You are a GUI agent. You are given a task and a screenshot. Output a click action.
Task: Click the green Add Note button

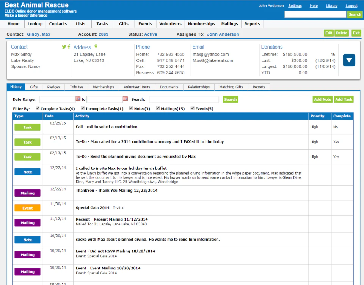click(x=322, y=99)
